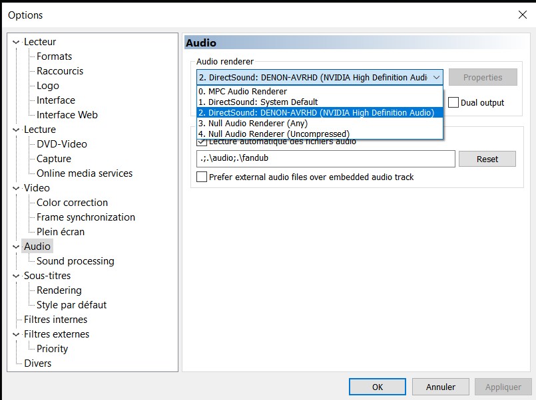Select the Sous-titres tree label
536x400 pixels.
pyautogui.click(x=47, y=276)
